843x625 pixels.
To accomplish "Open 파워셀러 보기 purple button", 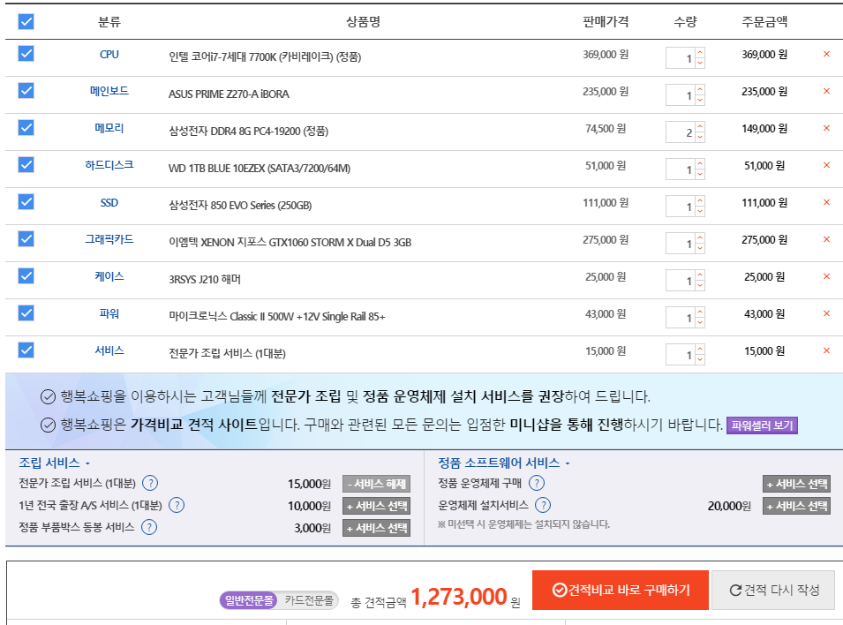I will [762, 425].
